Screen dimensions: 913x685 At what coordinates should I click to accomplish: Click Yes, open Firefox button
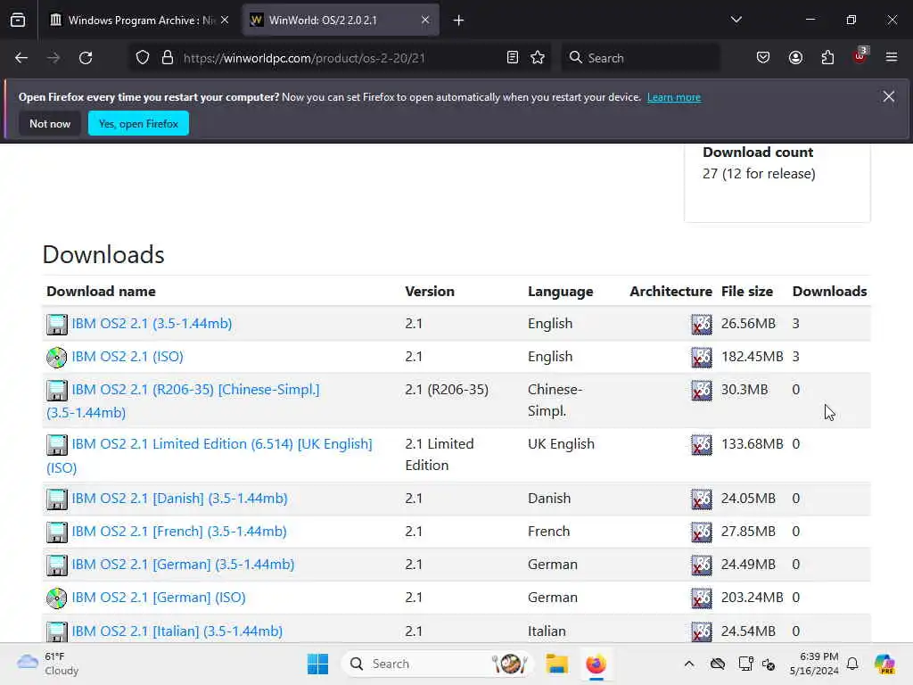point(138,123)
